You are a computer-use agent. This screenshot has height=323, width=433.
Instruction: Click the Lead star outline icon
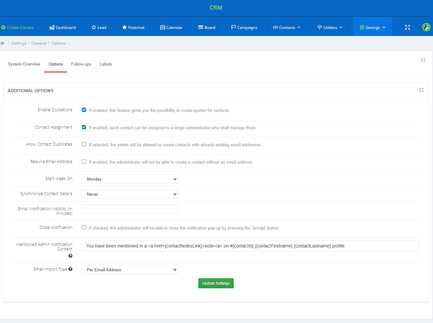(x=94, y=27)
